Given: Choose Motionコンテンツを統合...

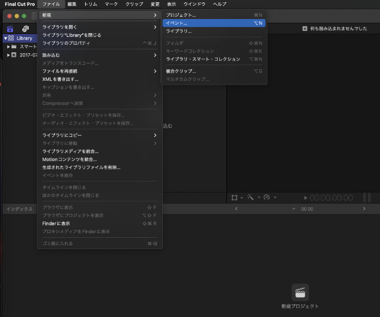Looking at the screenshot, I should pyautogui.click(x=99, y=160).
